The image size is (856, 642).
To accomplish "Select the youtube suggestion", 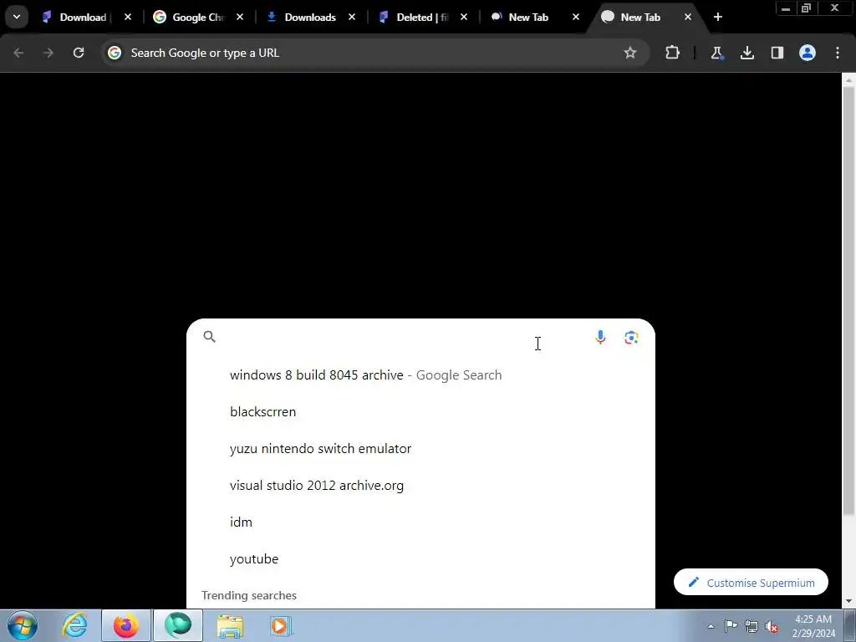I will 420,558.
